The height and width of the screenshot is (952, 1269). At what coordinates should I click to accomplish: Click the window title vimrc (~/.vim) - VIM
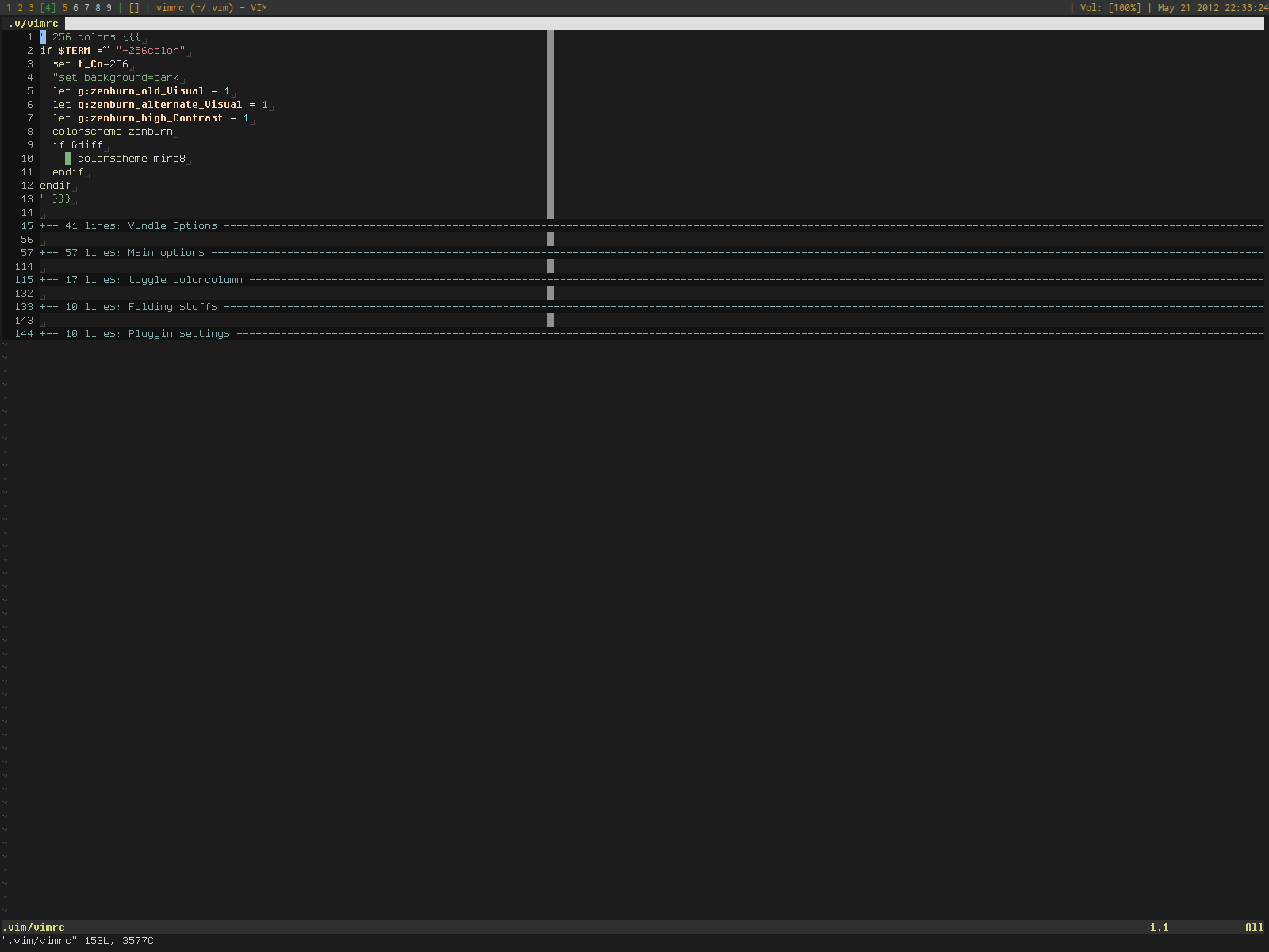point(211,8)
